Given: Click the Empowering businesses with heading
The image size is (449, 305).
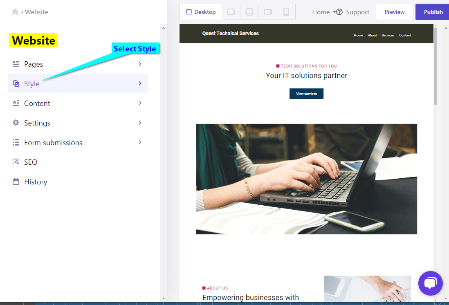Looking at the screenshot, I should pos(251,298).
